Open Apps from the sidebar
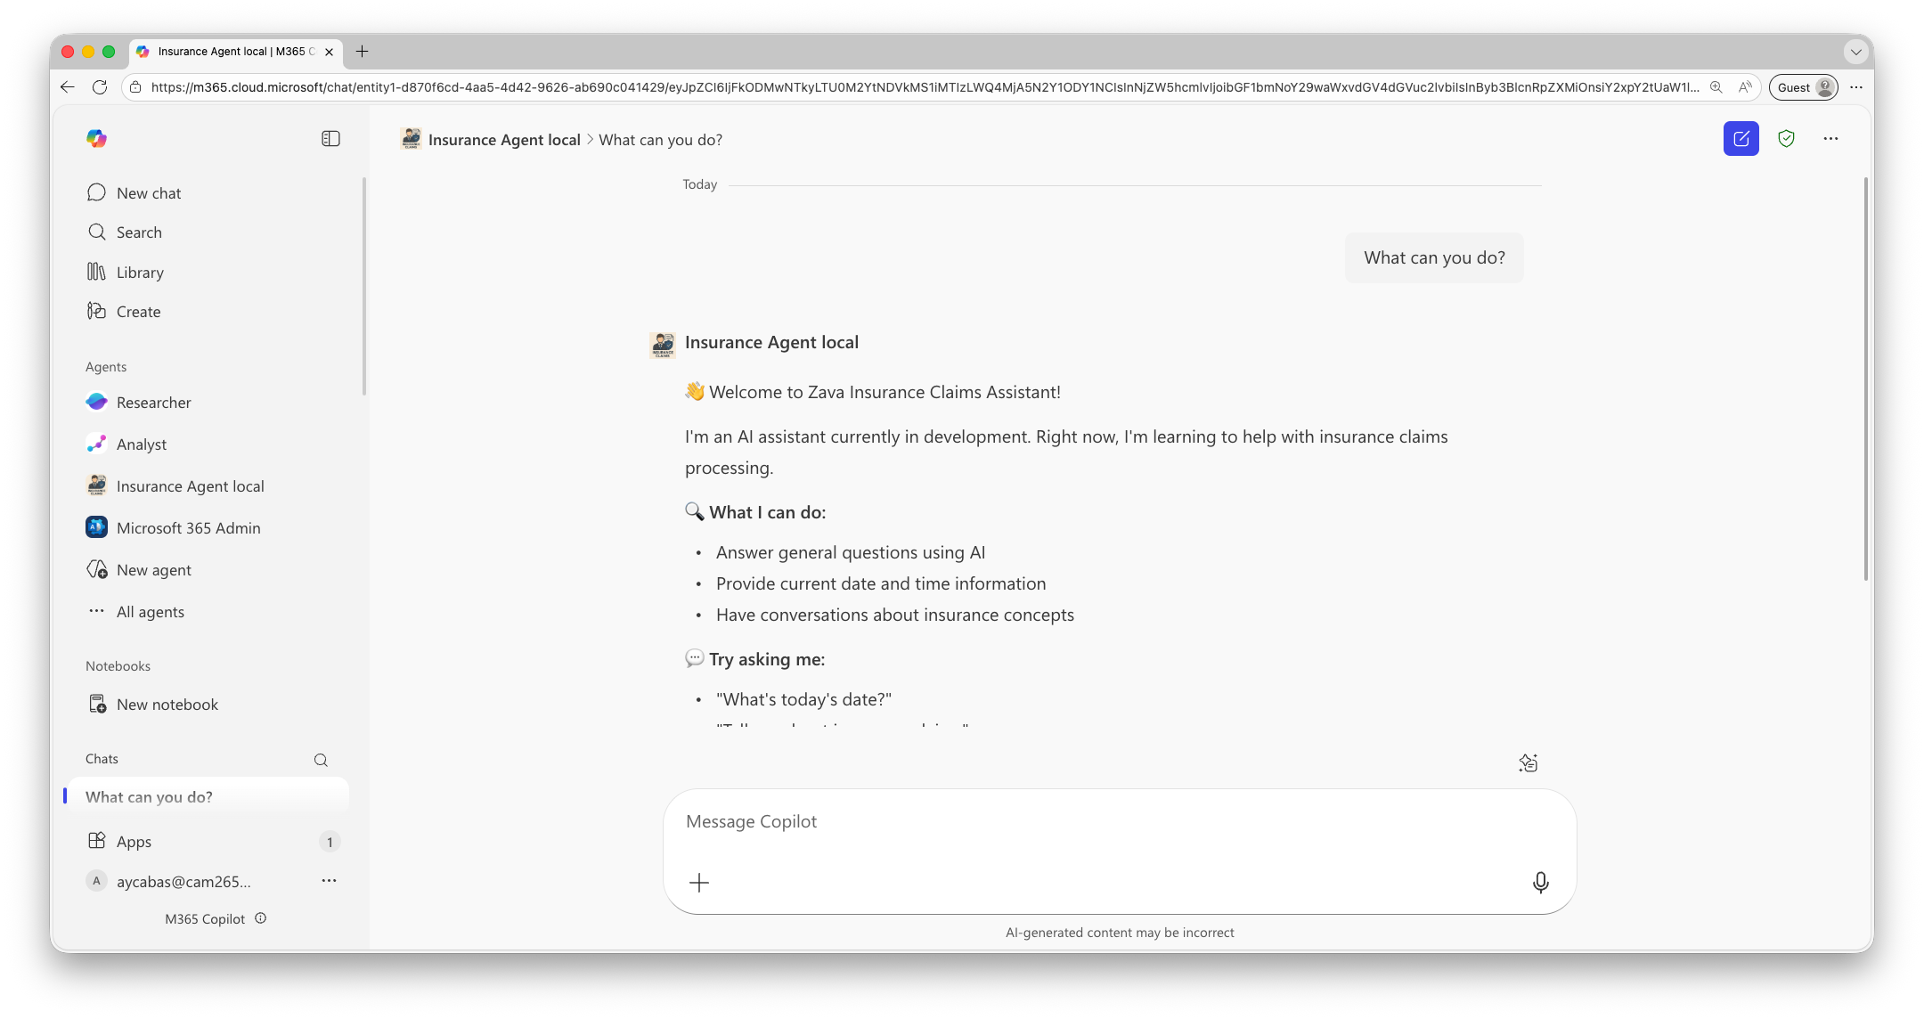1924x1019 pixels. tap(134, 841)
